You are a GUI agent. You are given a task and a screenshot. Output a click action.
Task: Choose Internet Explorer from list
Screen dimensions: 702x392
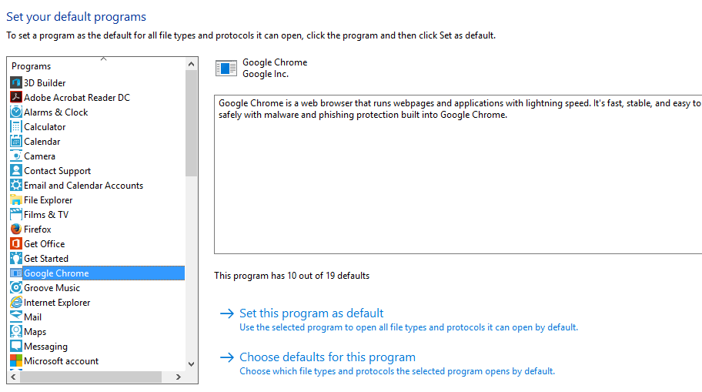coord(57,303)
